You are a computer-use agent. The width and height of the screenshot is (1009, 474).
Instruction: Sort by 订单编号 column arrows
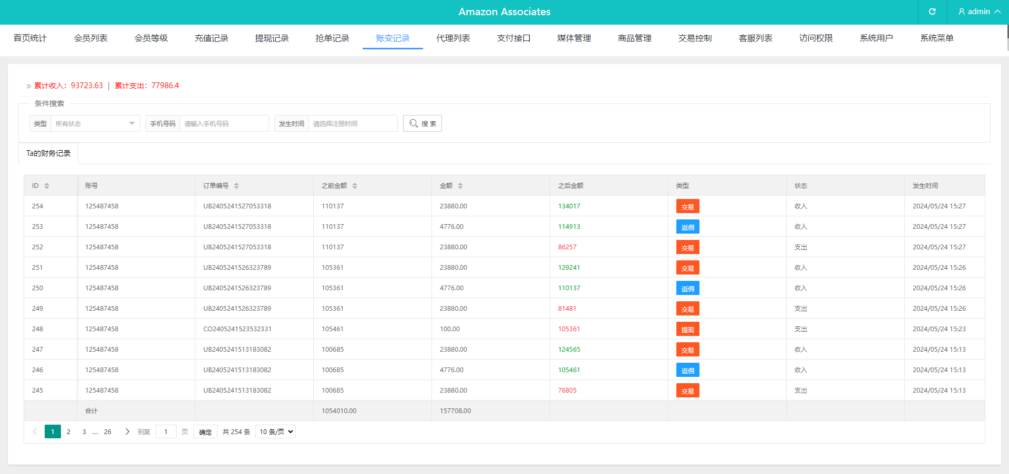pyautogui.click(x=236, y=186)
